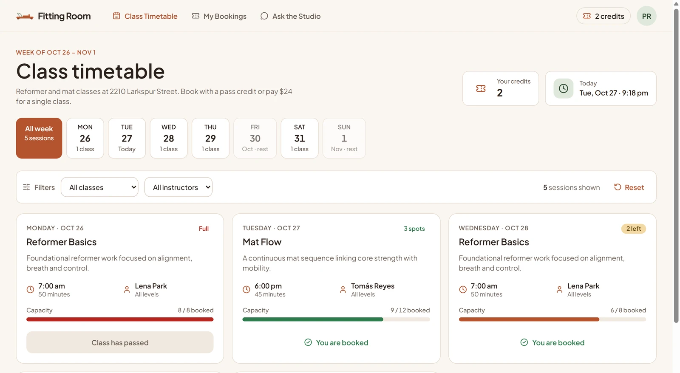Image resolution: width=680 pixels, height=373 pixels.
Task: Click the calendar icon beside Class Timetable
Action: tap(116, 16)
